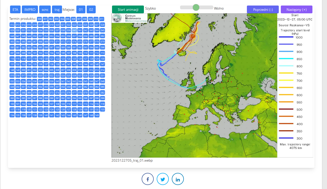Open the LinkedIn share icon
The height and width of the screenshot is (189, 327).
178,179
